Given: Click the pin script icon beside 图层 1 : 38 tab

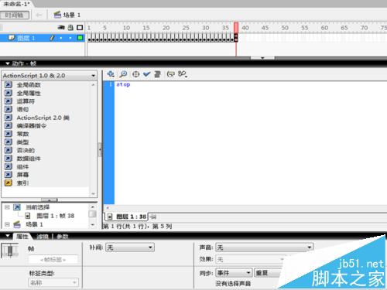Looking at the screenshot, I should click(x=152, y=217).
